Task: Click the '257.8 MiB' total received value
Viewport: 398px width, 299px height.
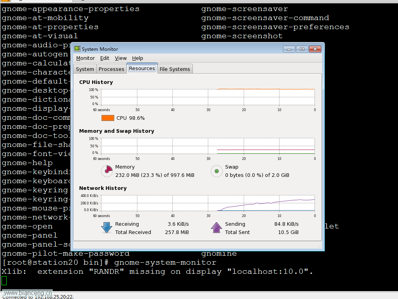Action: tap(177, 232)
